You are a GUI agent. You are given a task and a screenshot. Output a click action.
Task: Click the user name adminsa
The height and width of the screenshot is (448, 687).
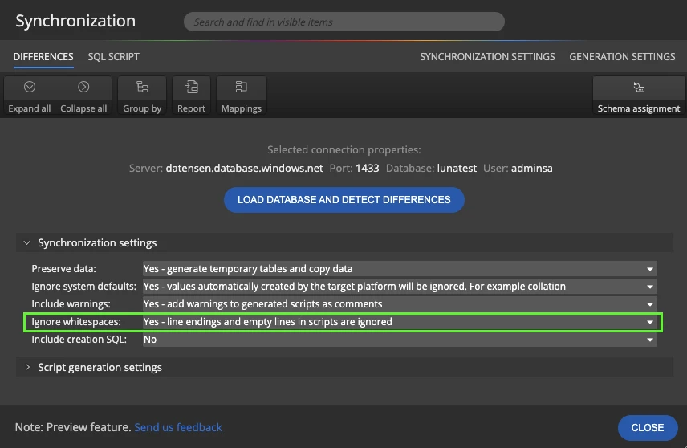[x=532, y=169]
